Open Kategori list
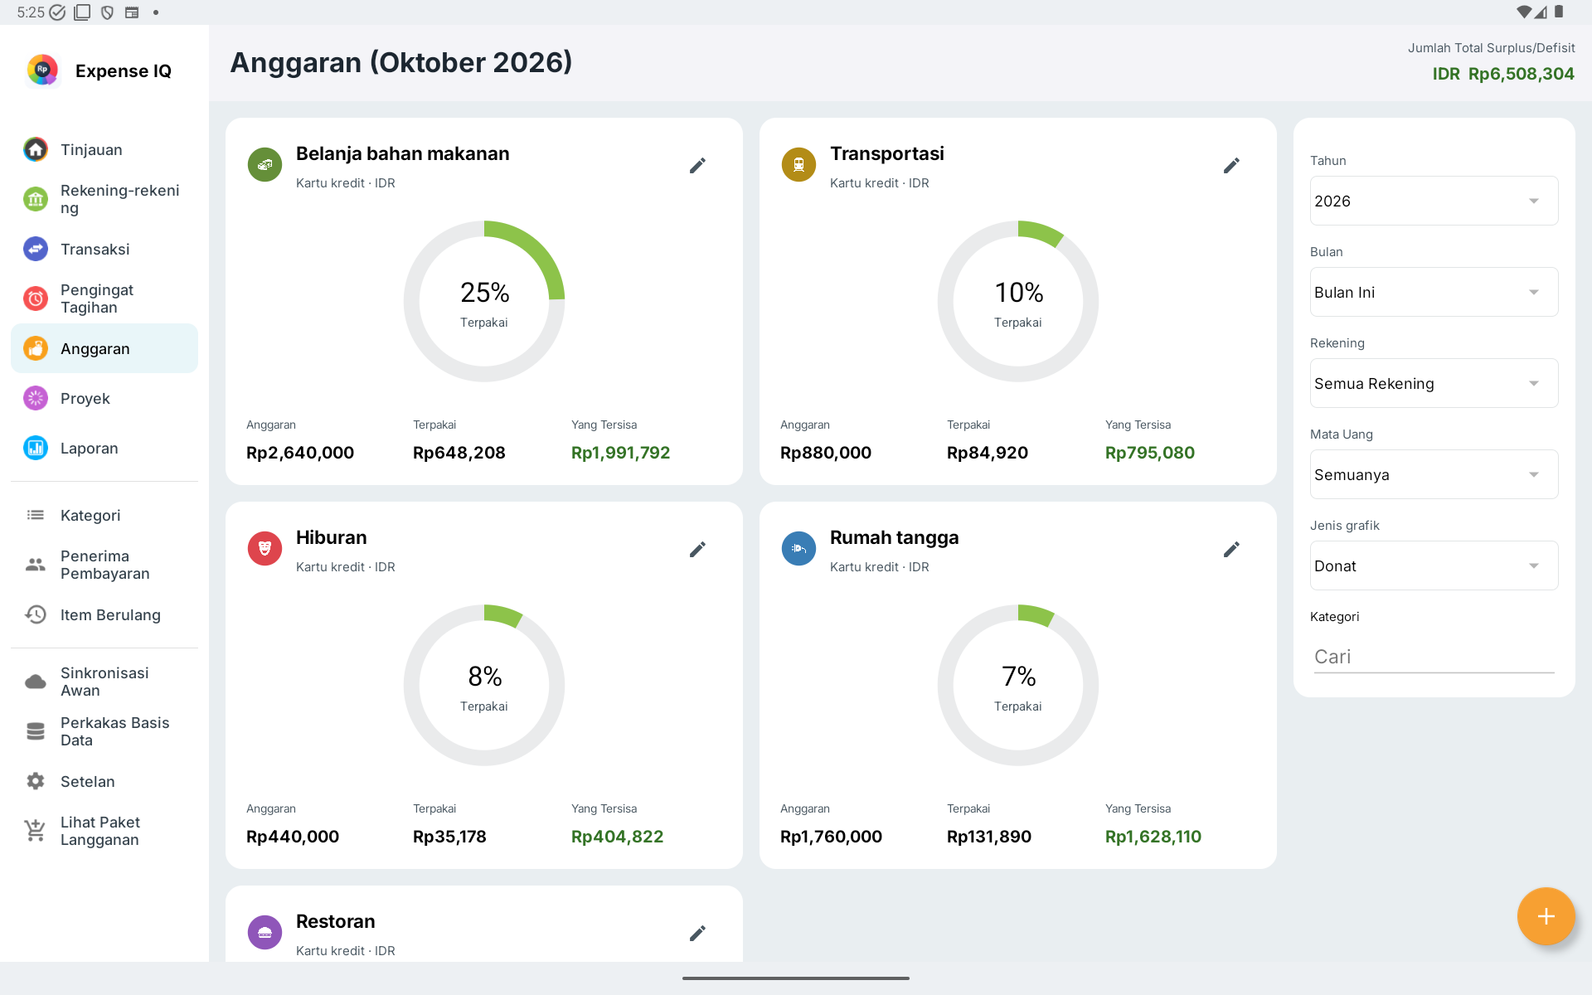 tap(104, 516)
